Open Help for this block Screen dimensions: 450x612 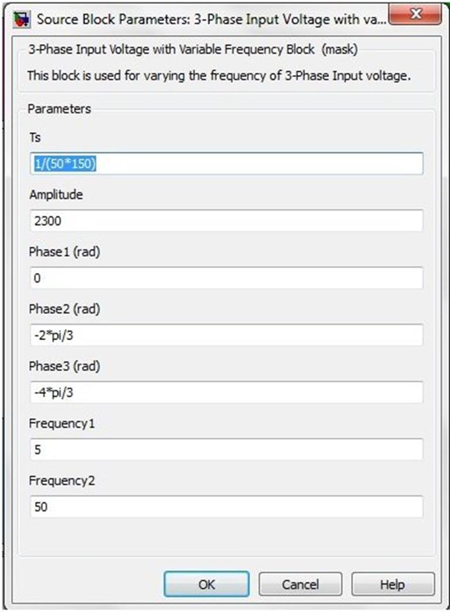(393, 583)
